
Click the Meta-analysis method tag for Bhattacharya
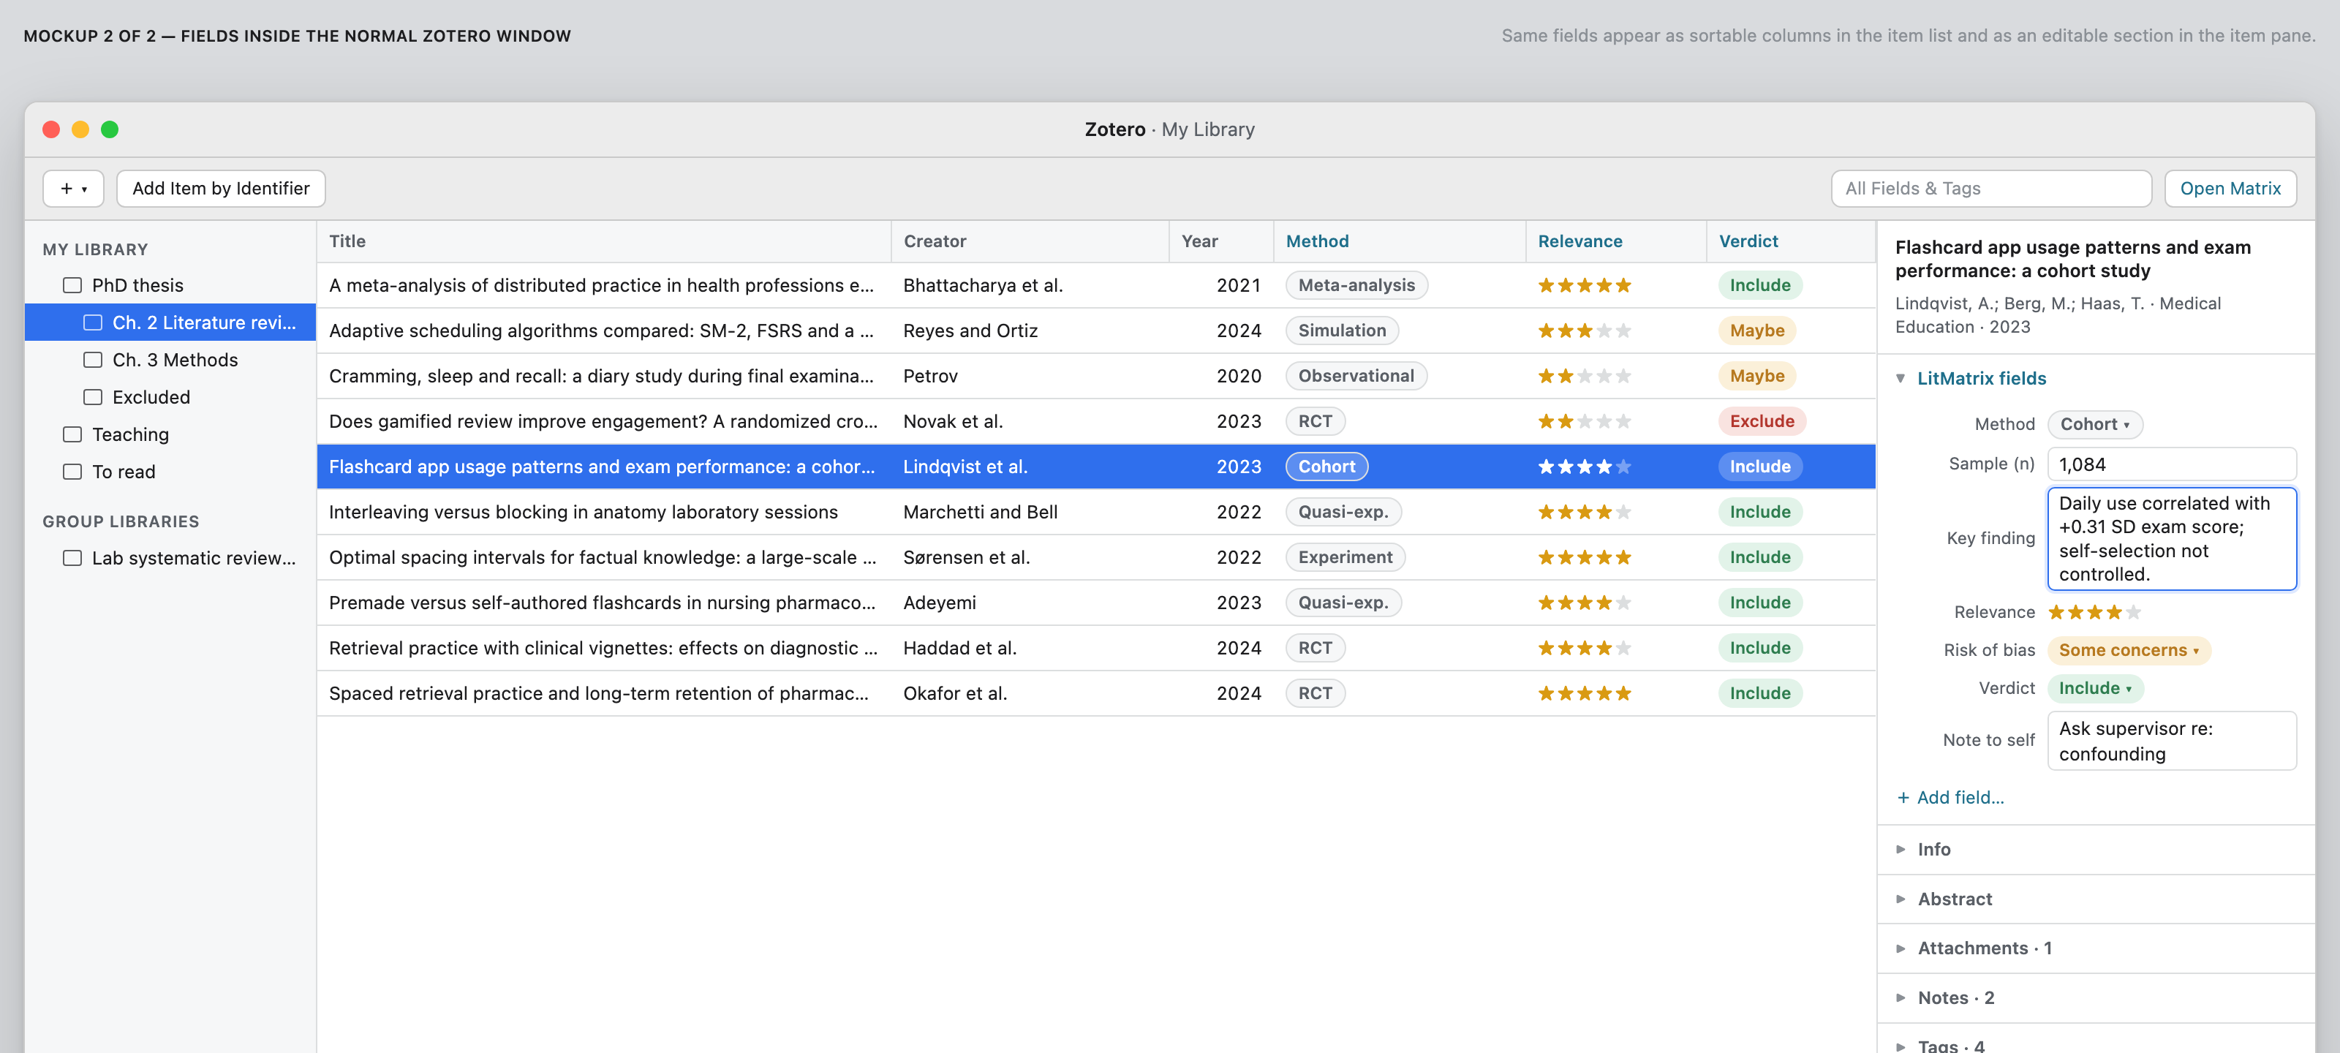(x=1356, y=285)
